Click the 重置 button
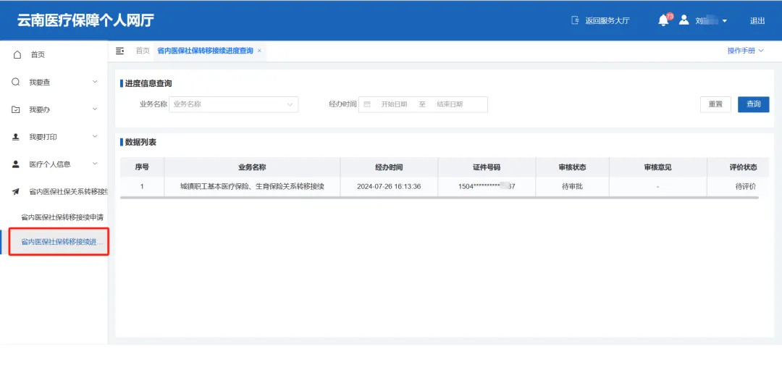 715,104
